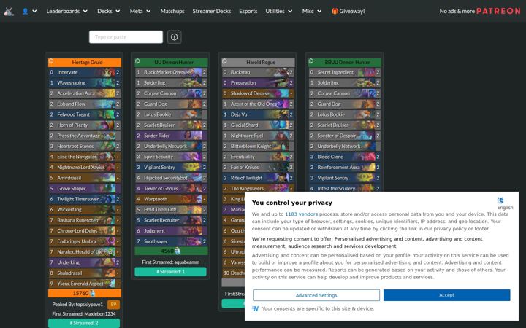This screenshot has width=526, height=328.
Task: Accept the privacy consent
Action: pos(446,295)
